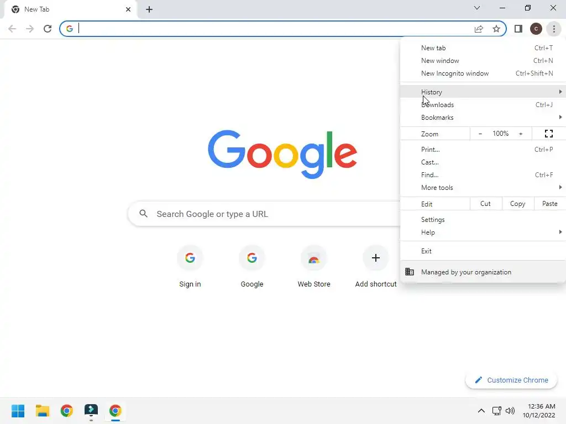
Task: Open a new tab with plus button
Action: [x=149, y=9]
